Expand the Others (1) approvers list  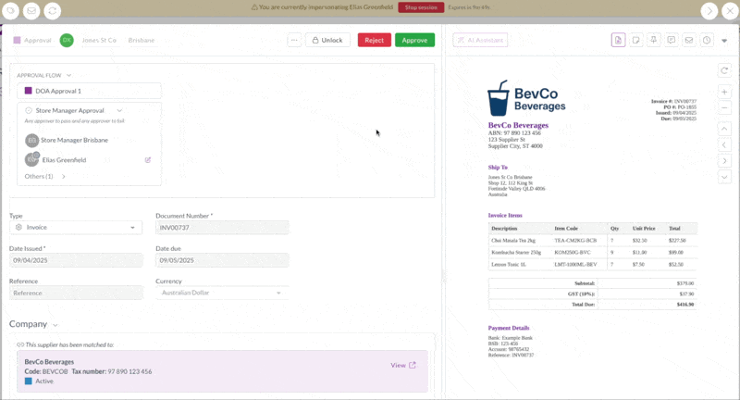(64, 176)
